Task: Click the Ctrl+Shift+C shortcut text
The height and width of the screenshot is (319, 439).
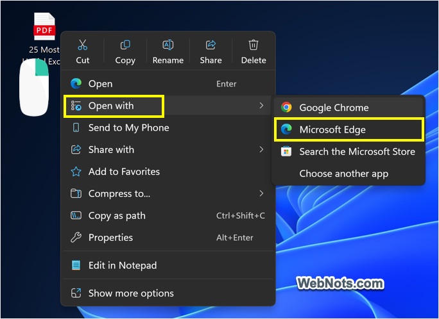Action: [241, 215]
